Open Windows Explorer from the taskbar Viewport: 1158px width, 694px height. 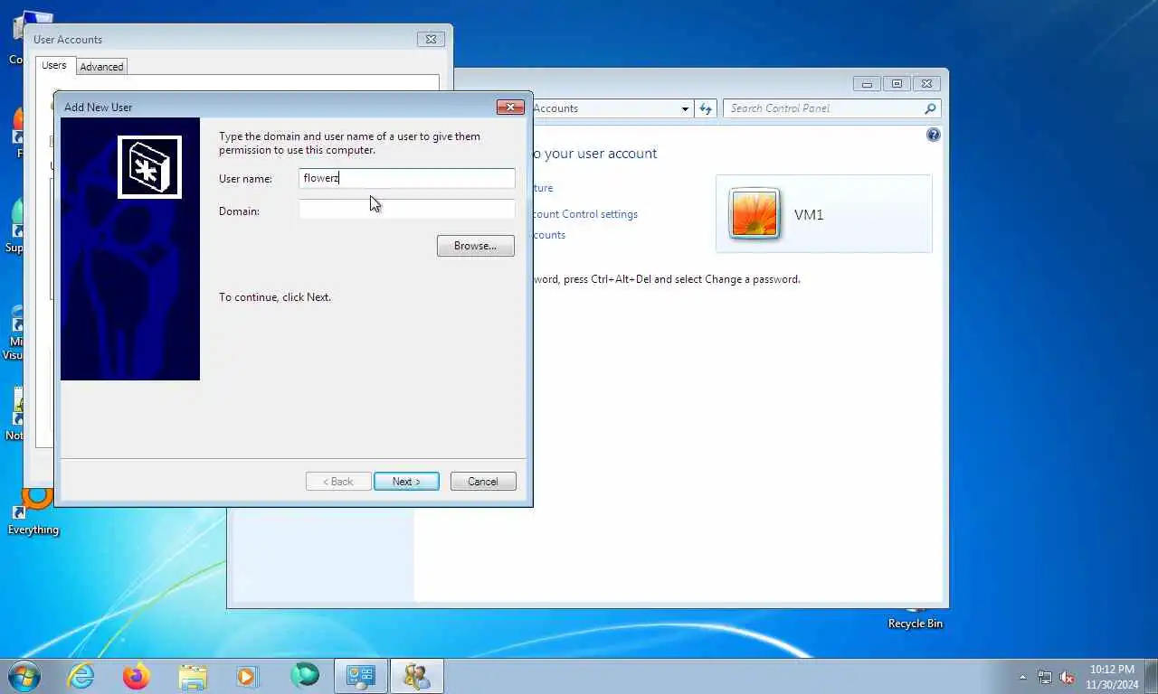[193, 676]
